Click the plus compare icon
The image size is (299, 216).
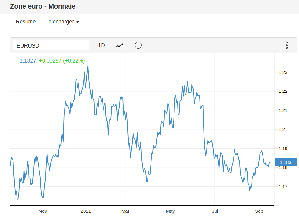[x=138, y=45]
